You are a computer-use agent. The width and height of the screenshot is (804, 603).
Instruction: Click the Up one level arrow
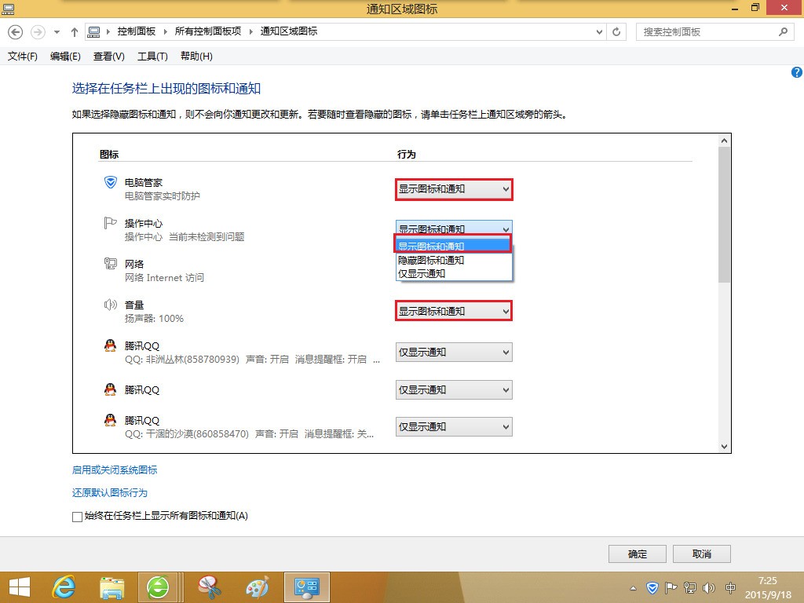tap(75, 31)
